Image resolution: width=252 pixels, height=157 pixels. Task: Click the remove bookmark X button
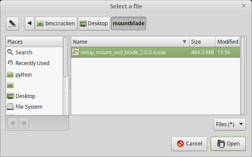(24, 123)
